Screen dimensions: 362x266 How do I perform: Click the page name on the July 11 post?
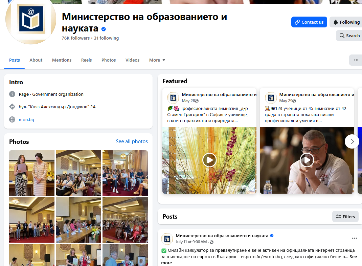pyautogui.click(x=222, y=236)
